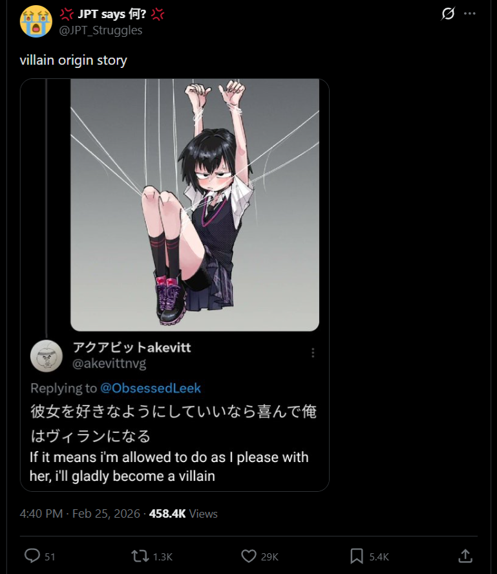This screenshot has width=497, height=574.
Task: Open the anime girl image in quoted tweet
Action: (195, 205)
